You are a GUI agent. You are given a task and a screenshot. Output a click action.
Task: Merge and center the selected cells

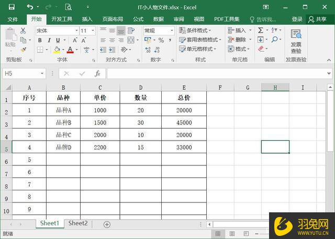click(131, 40)
